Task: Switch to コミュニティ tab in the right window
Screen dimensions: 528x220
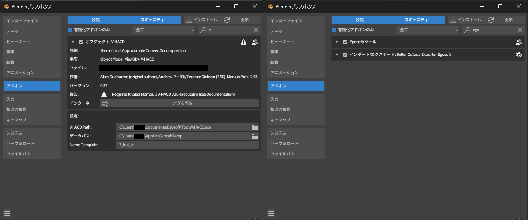Action: click(x=416, y=20)
